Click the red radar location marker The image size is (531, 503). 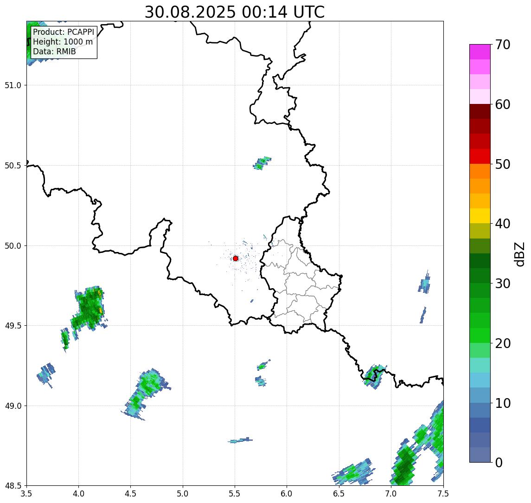[236, 258]
